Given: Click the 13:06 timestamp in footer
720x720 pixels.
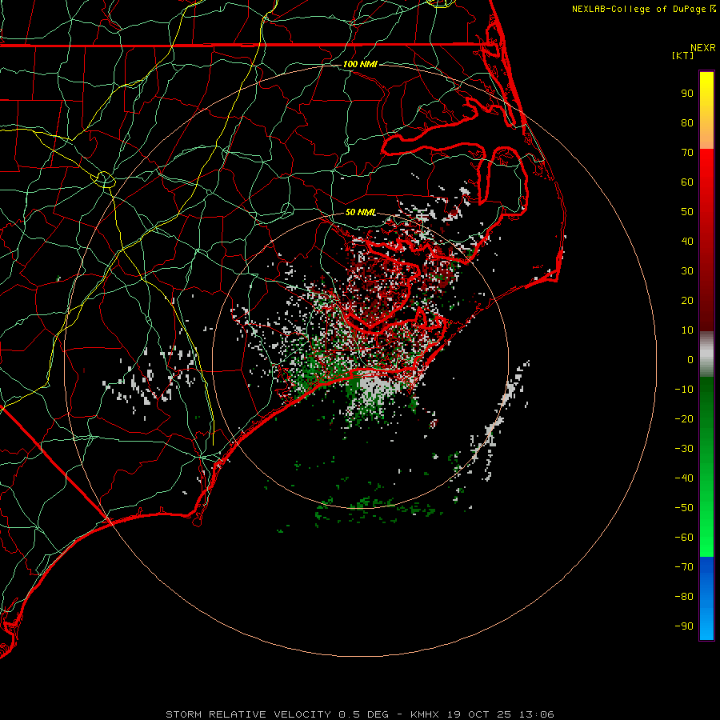Looking at the screenshot, I should 537,714.
